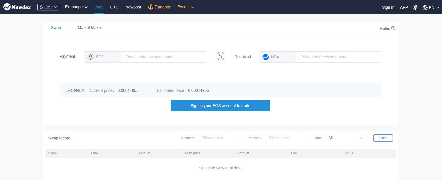Focus the Estimated received amount field
This screenshot has width=442, height=180.
coord(339,57)
